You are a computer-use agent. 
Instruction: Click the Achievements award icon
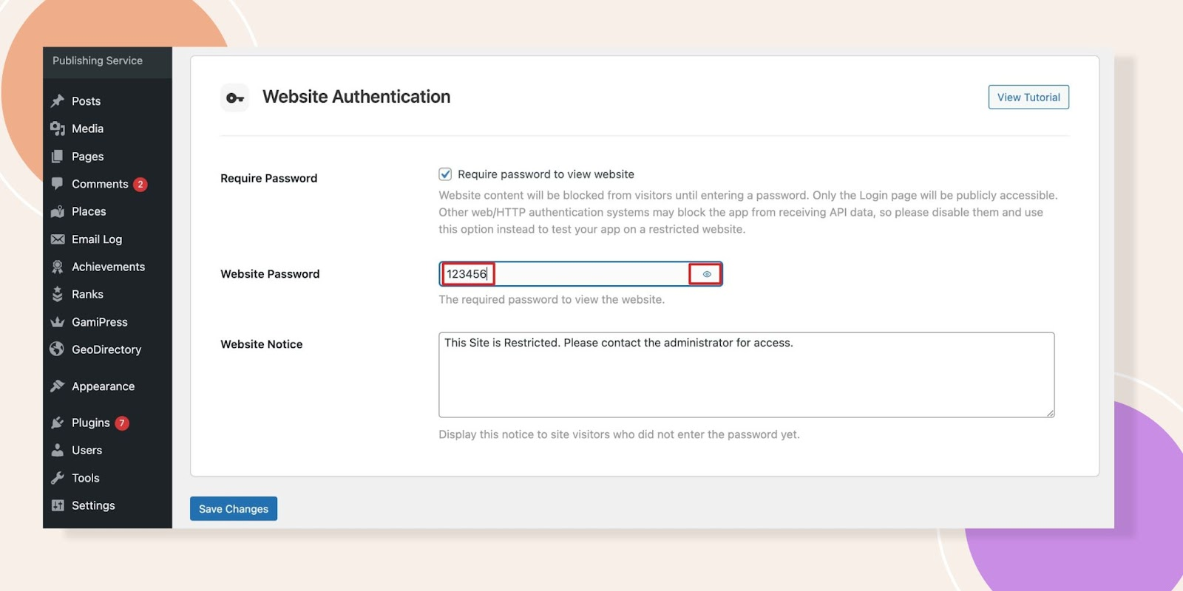[58, 267]
